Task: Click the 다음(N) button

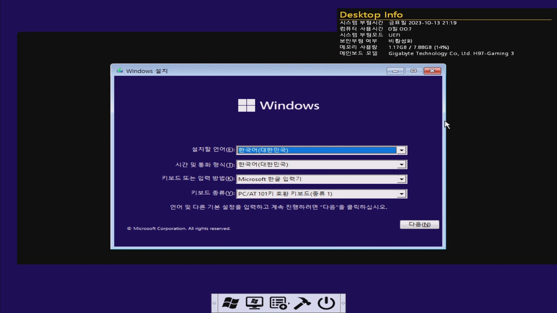Action: coord(419,224)
